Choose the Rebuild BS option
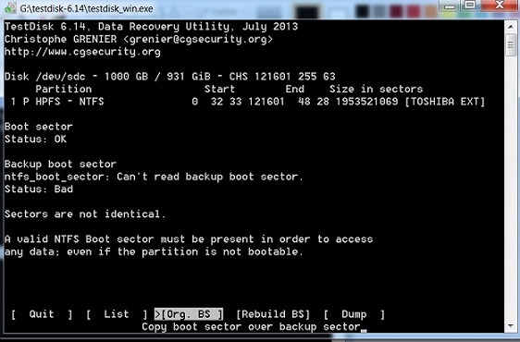 (x=273, y=314)
